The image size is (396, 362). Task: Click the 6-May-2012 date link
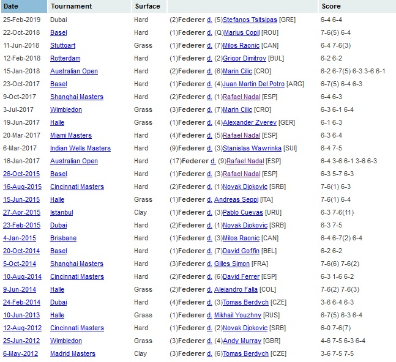click(x=20, y=353)
